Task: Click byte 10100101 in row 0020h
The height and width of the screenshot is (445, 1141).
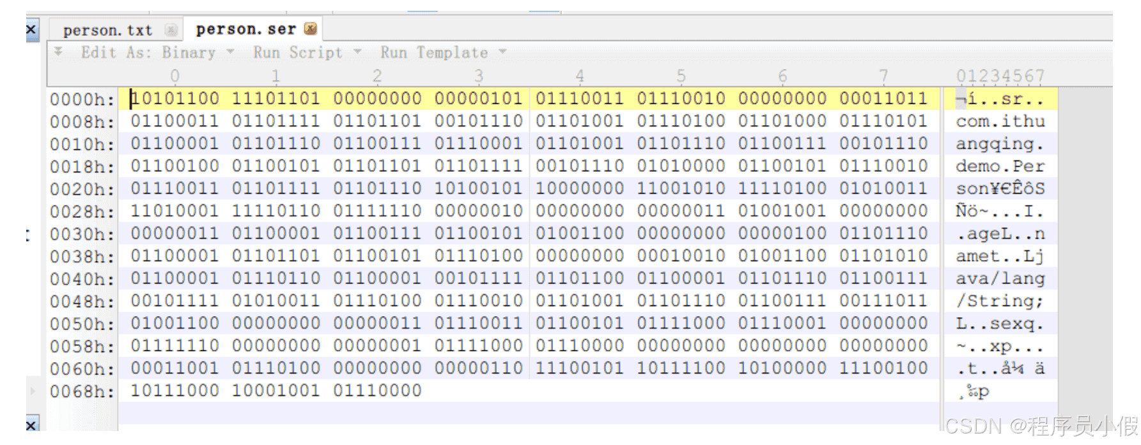Action: [x=478, y=188]
